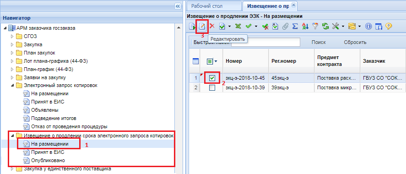Refresh the list with green arrows icon
This screenshot has width=406, height=174.
point(325,26)
